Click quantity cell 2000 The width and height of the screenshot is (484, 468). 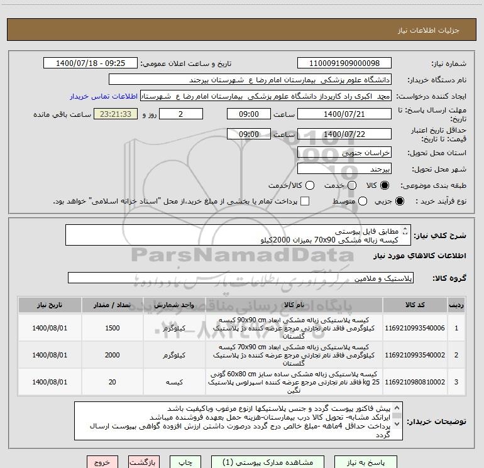[112, 355]
